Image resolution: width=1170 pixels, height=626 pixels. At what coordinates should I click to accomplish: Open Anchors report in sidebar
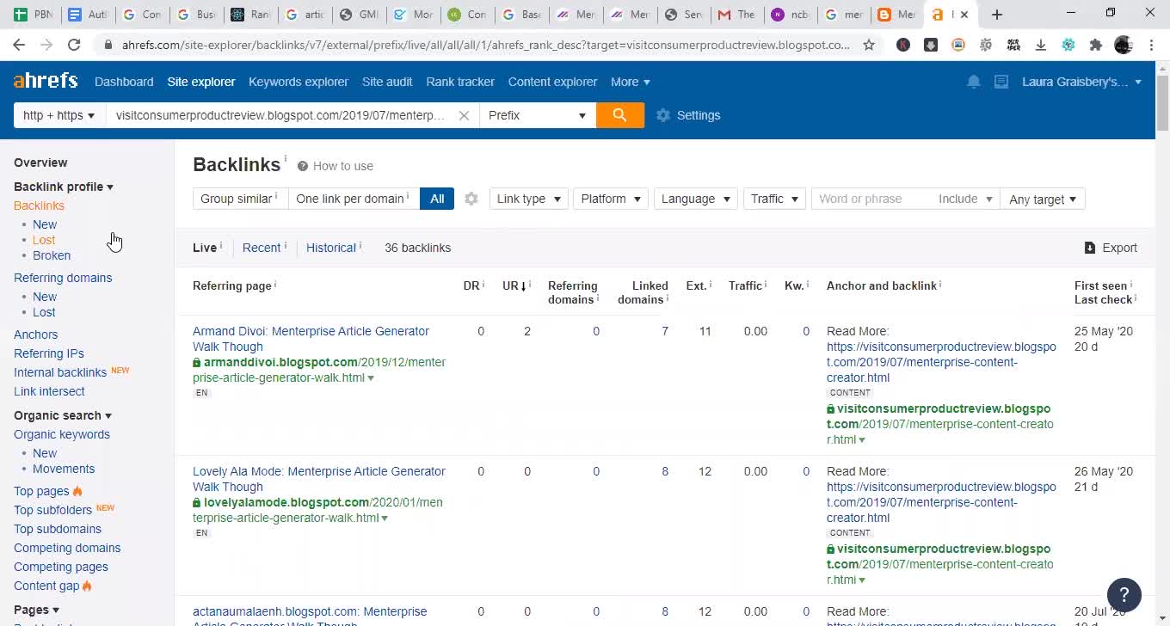pos(36,334)
